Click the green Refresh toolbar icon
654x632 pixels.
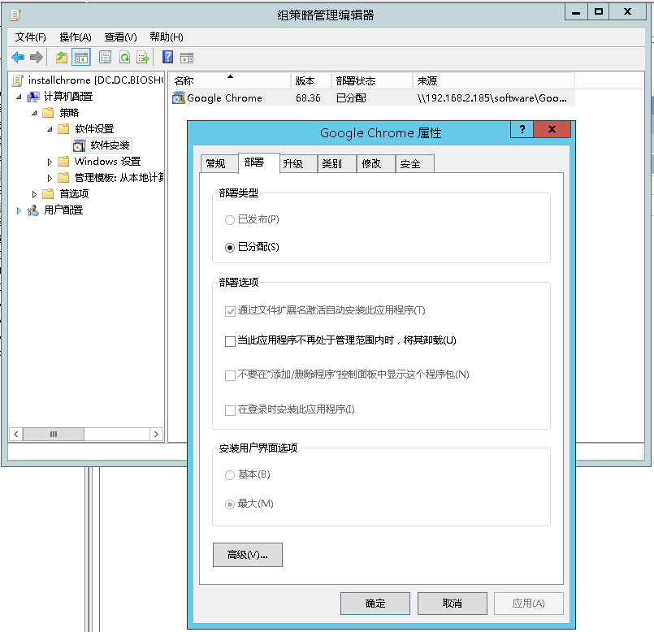click(x=124, y=58)
